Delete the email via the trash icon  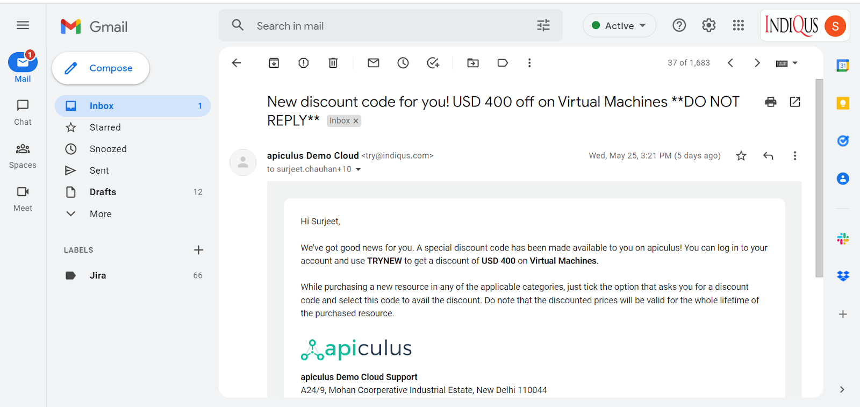click(333, 63)
